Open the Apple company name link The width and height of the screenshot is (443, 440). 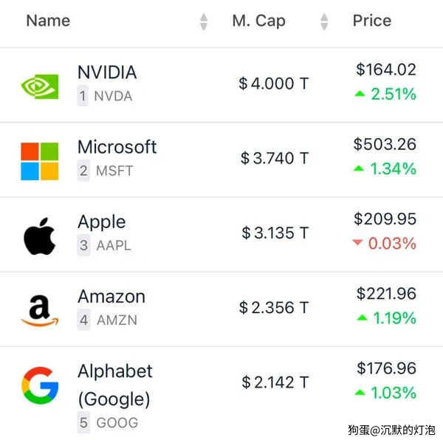[101, 221]
